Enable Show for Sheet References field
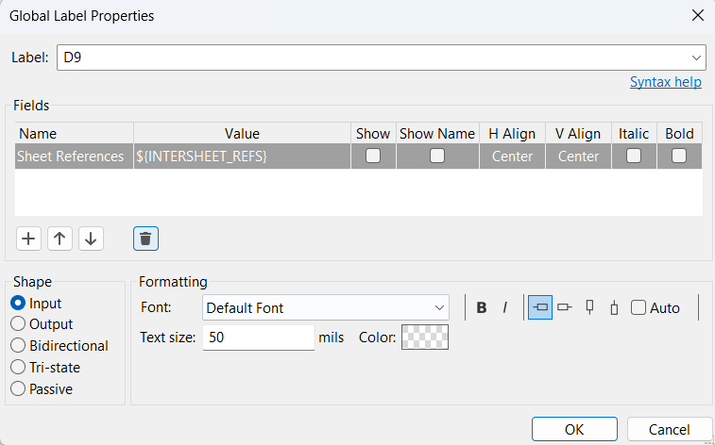Image resolution: width=715 pixels, height=445 pixels. click(373, 157)
